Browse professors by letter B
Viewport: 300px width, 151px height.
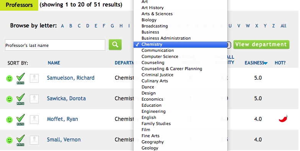[71, 26]
